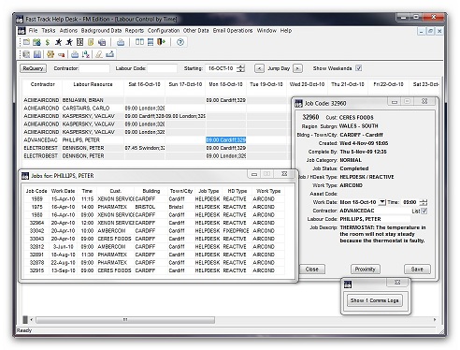Open the Configuration menu
460x350 pixels.
point(164,30)
